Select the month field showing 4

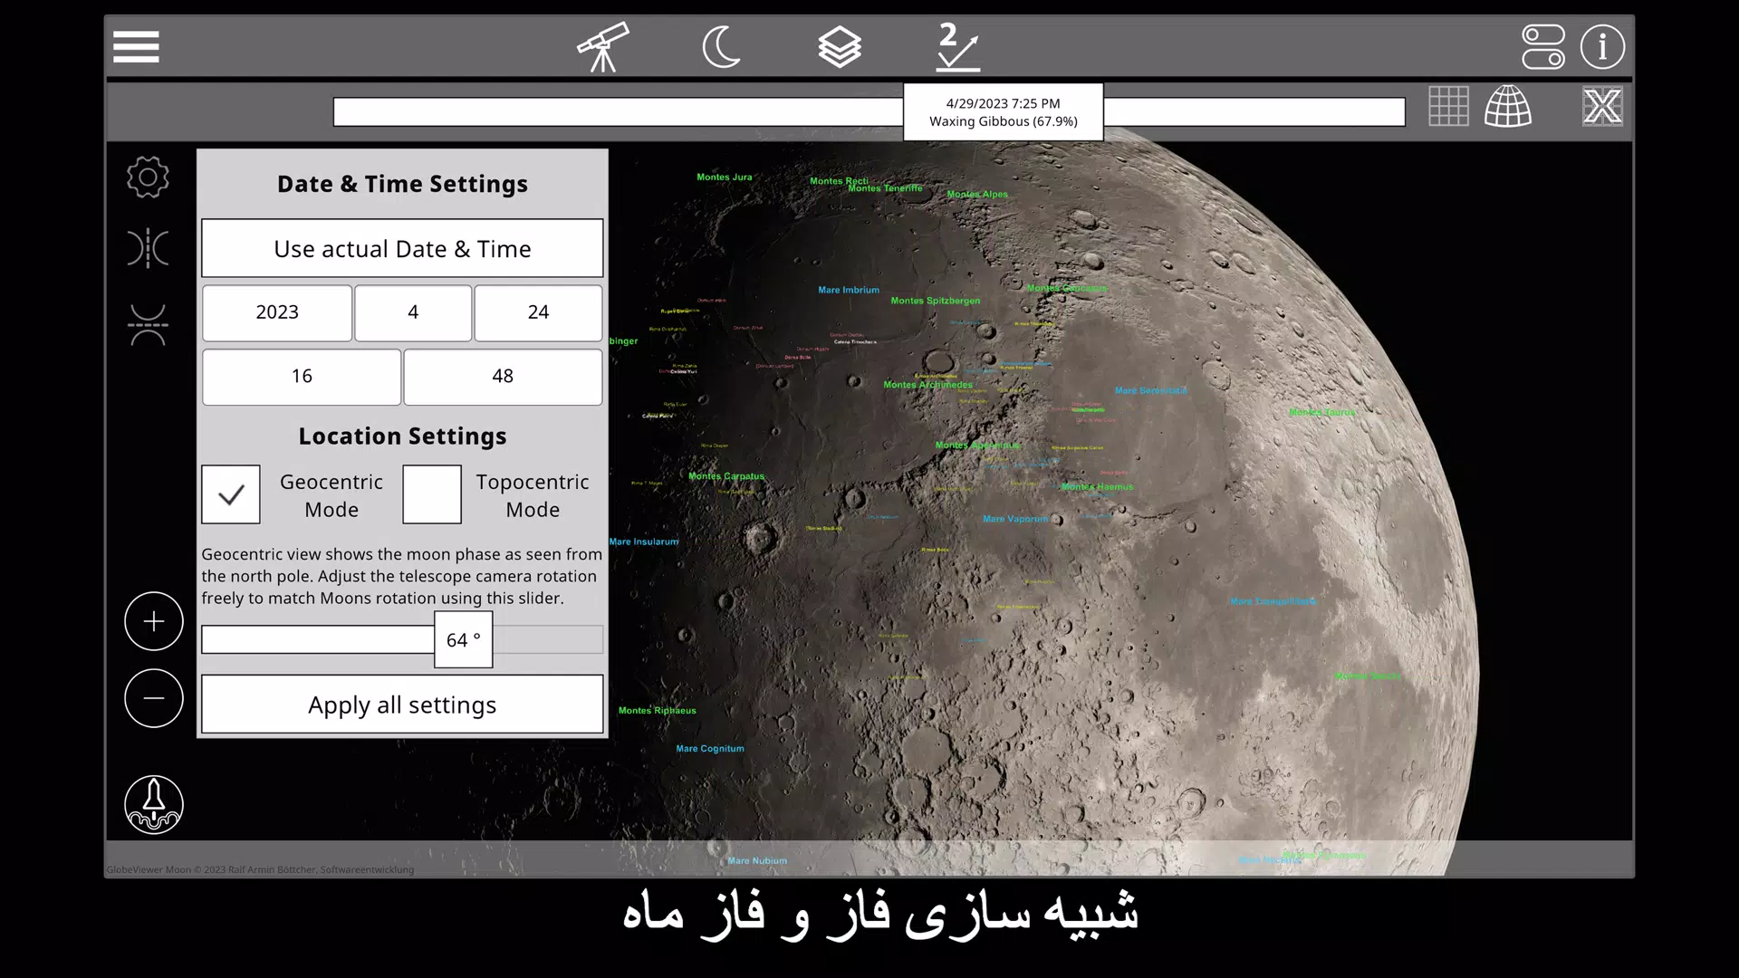click(413, 312)
